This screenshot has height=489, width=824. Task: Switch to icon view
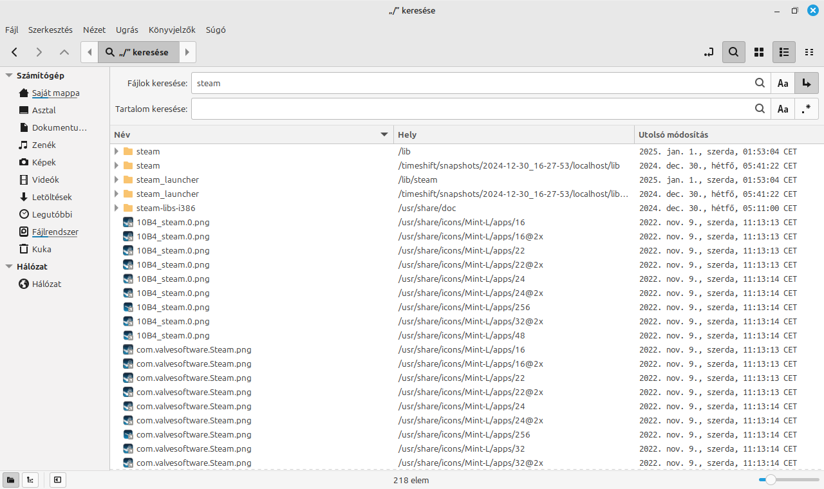[x=759, y=52]
